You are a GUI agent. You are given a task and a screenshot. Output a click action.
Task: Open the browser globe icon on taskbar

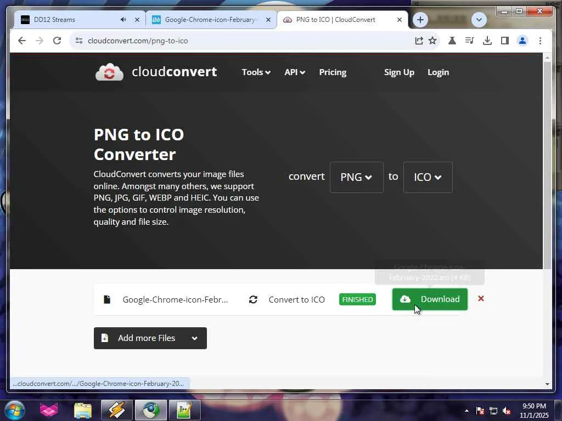[x=151, y=410]
